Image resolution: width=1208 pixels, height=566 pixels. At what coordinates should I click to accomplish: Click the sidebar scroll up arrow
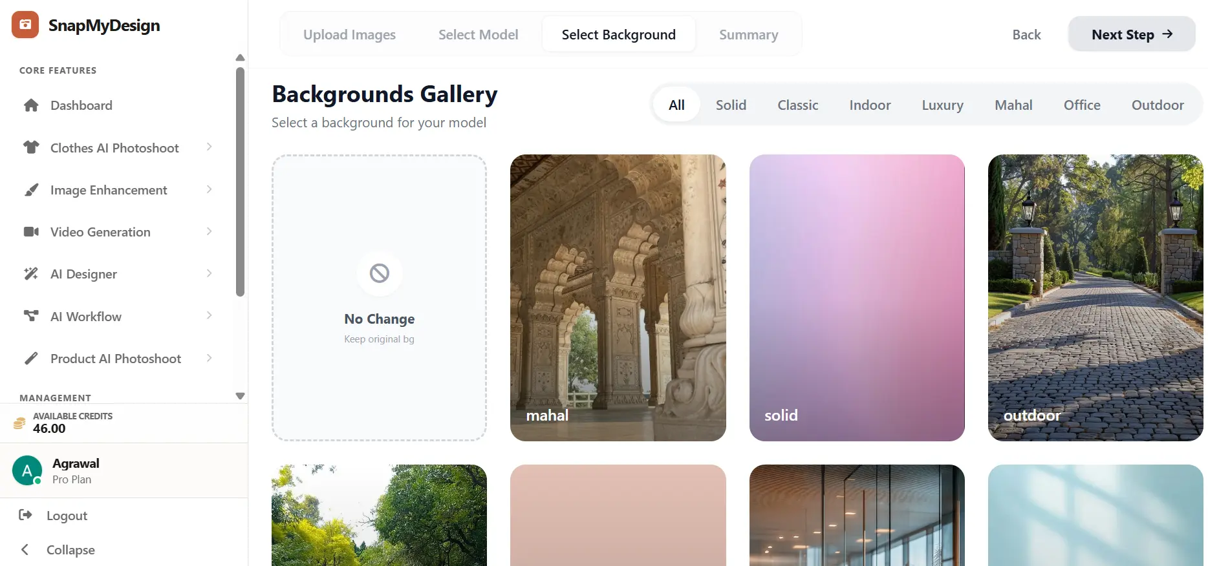click(x=241, y=58)
